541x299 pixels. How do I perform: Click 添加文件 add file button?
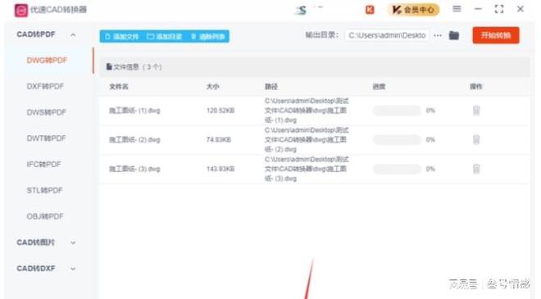click(x=121, y=37)
